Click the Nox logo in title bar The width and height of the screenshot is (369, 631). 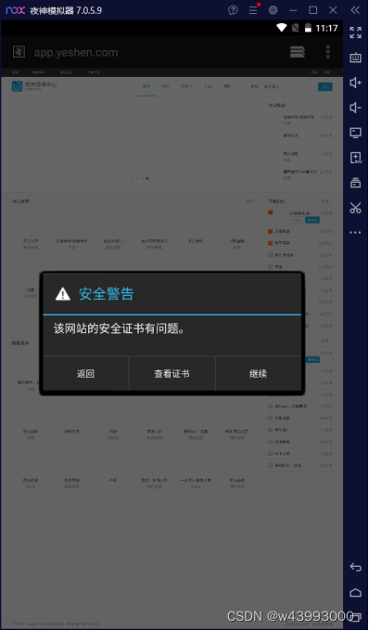click(15, 10)
